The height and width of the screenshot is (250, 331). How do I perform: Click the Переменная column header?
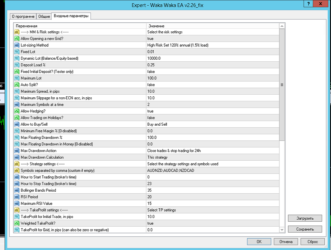tap(80, 26)
